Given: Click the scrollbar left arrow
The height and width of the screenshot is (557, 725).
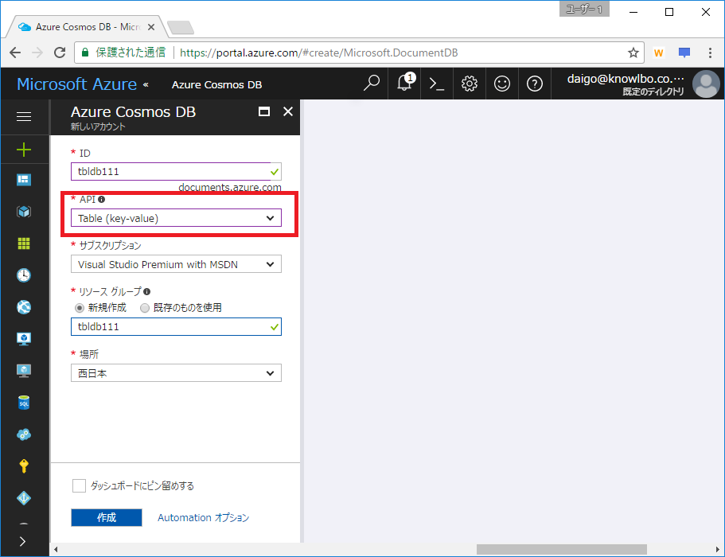Looking at the screenshot, I should point(56,550).
